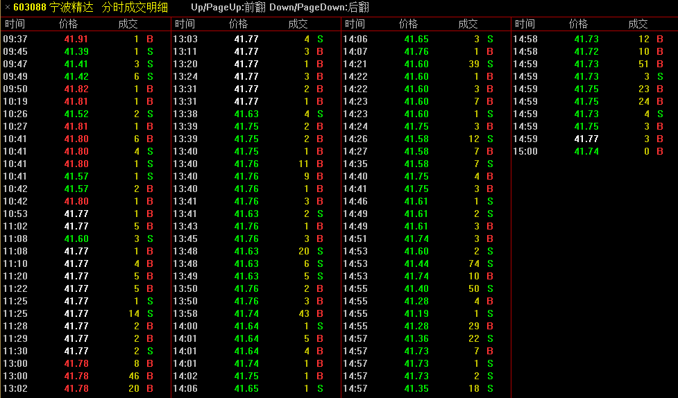Select the white 41.77 price at 14:59

point(586,139)
